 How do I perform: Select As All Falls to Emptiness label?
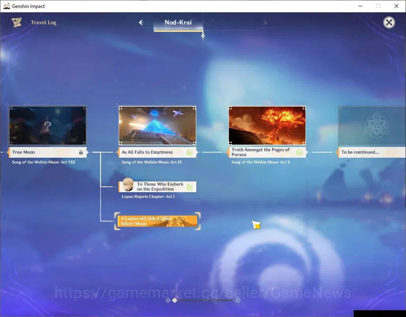pos(157,152)
